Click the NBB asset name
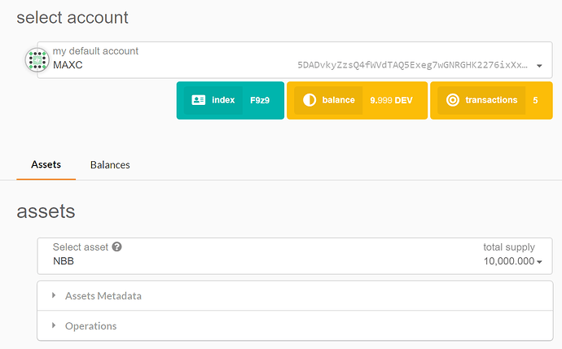This screenshot has width=562, height=349. (x=64, y=261)
